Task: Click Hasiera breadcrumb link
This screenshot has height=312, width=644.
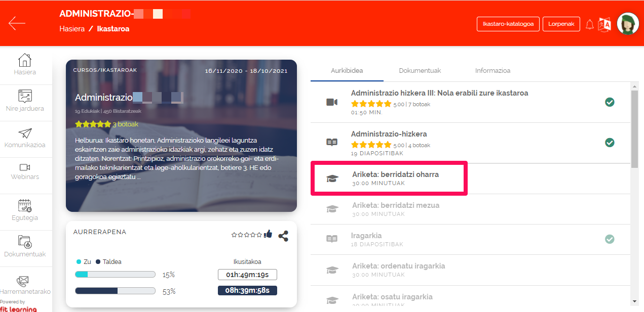Action: [72, 29]
